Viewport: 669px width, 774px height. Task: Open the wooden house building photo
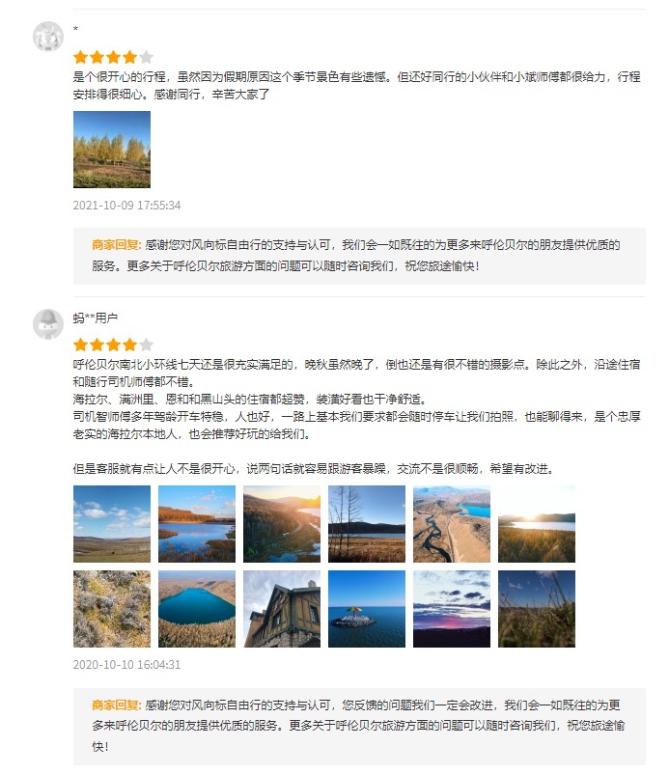tap(282, 609)
